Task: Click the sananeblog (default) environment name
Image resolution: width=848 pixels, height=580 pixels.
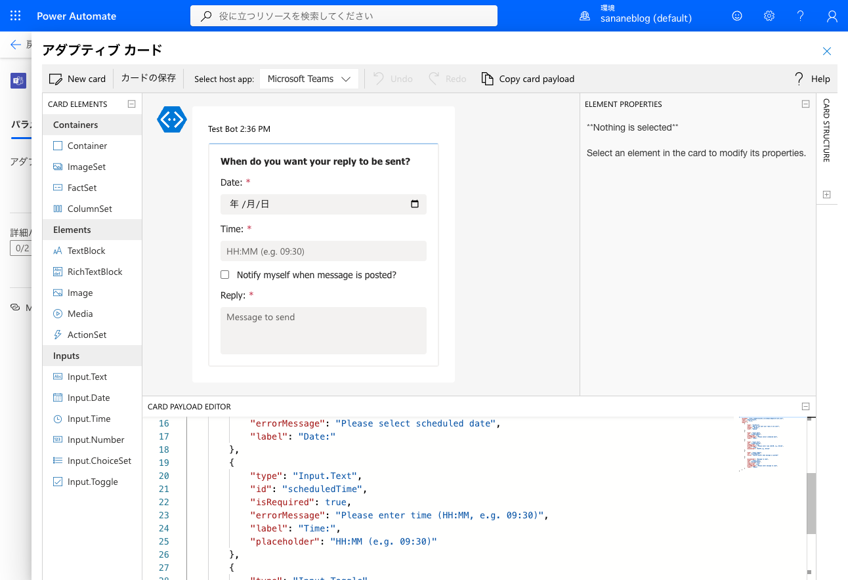Action: click(646, 18)
